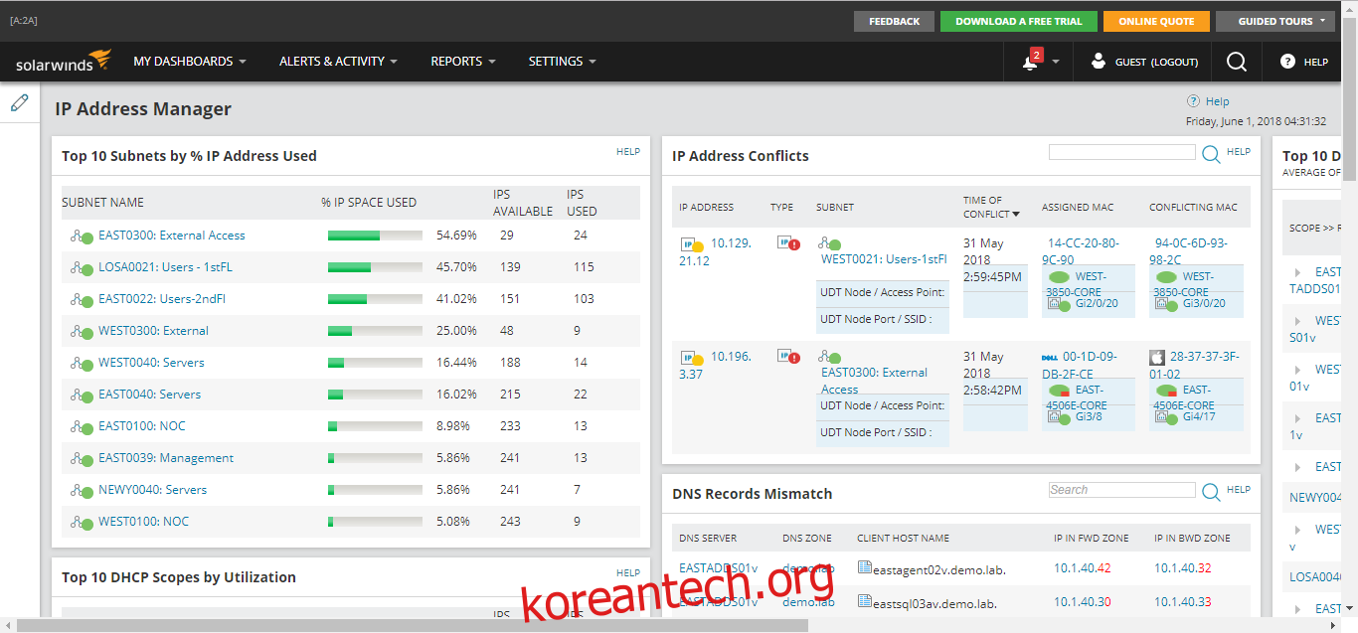Click the host icon beside eastagent02v.demo.lab
This screenshot has height=633, width=1358.
pos(864,568)
